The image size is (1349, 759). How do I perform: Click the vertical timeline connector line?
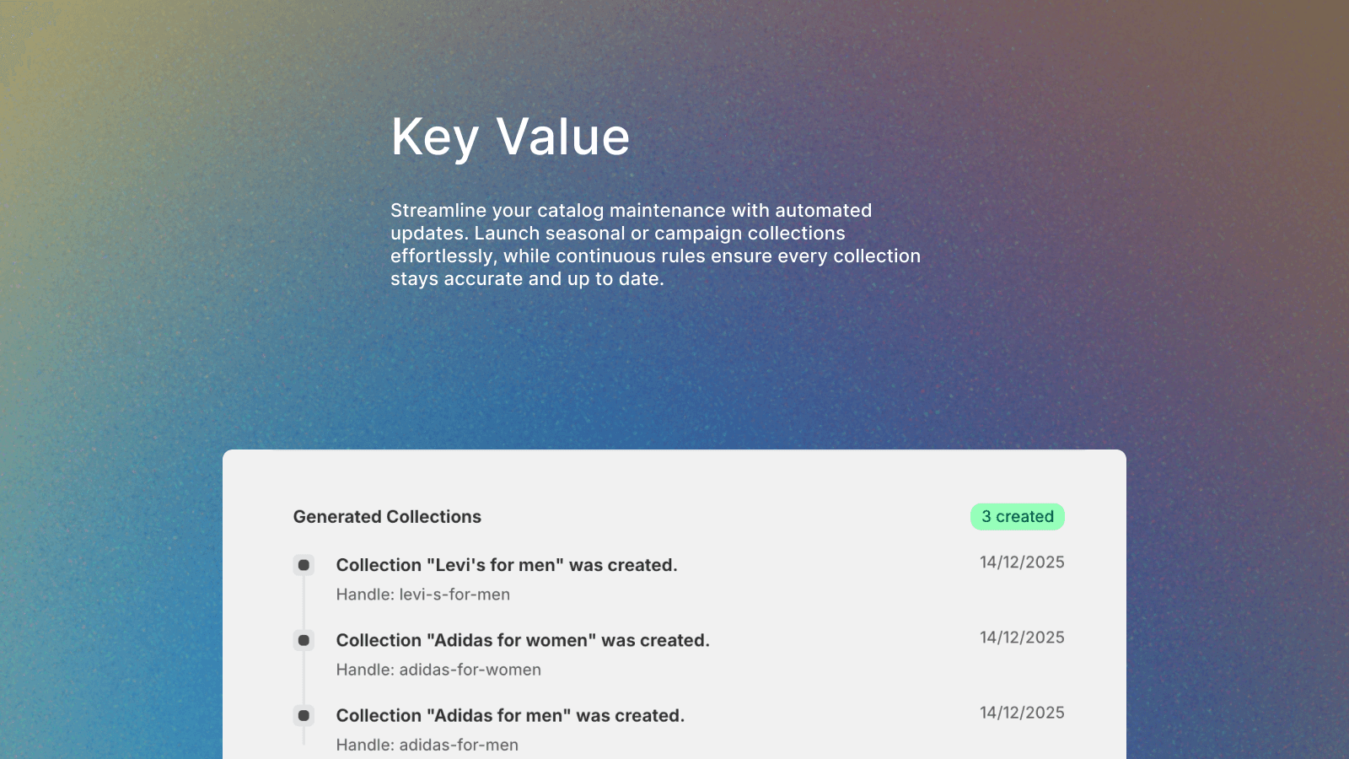pos(304,603)
